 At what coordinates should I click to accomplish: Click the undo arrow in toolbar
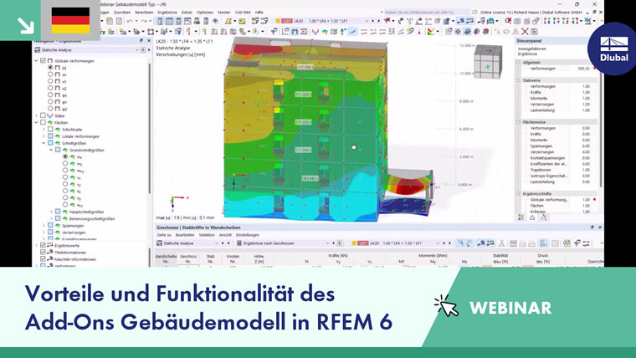[x=130, y=21]
